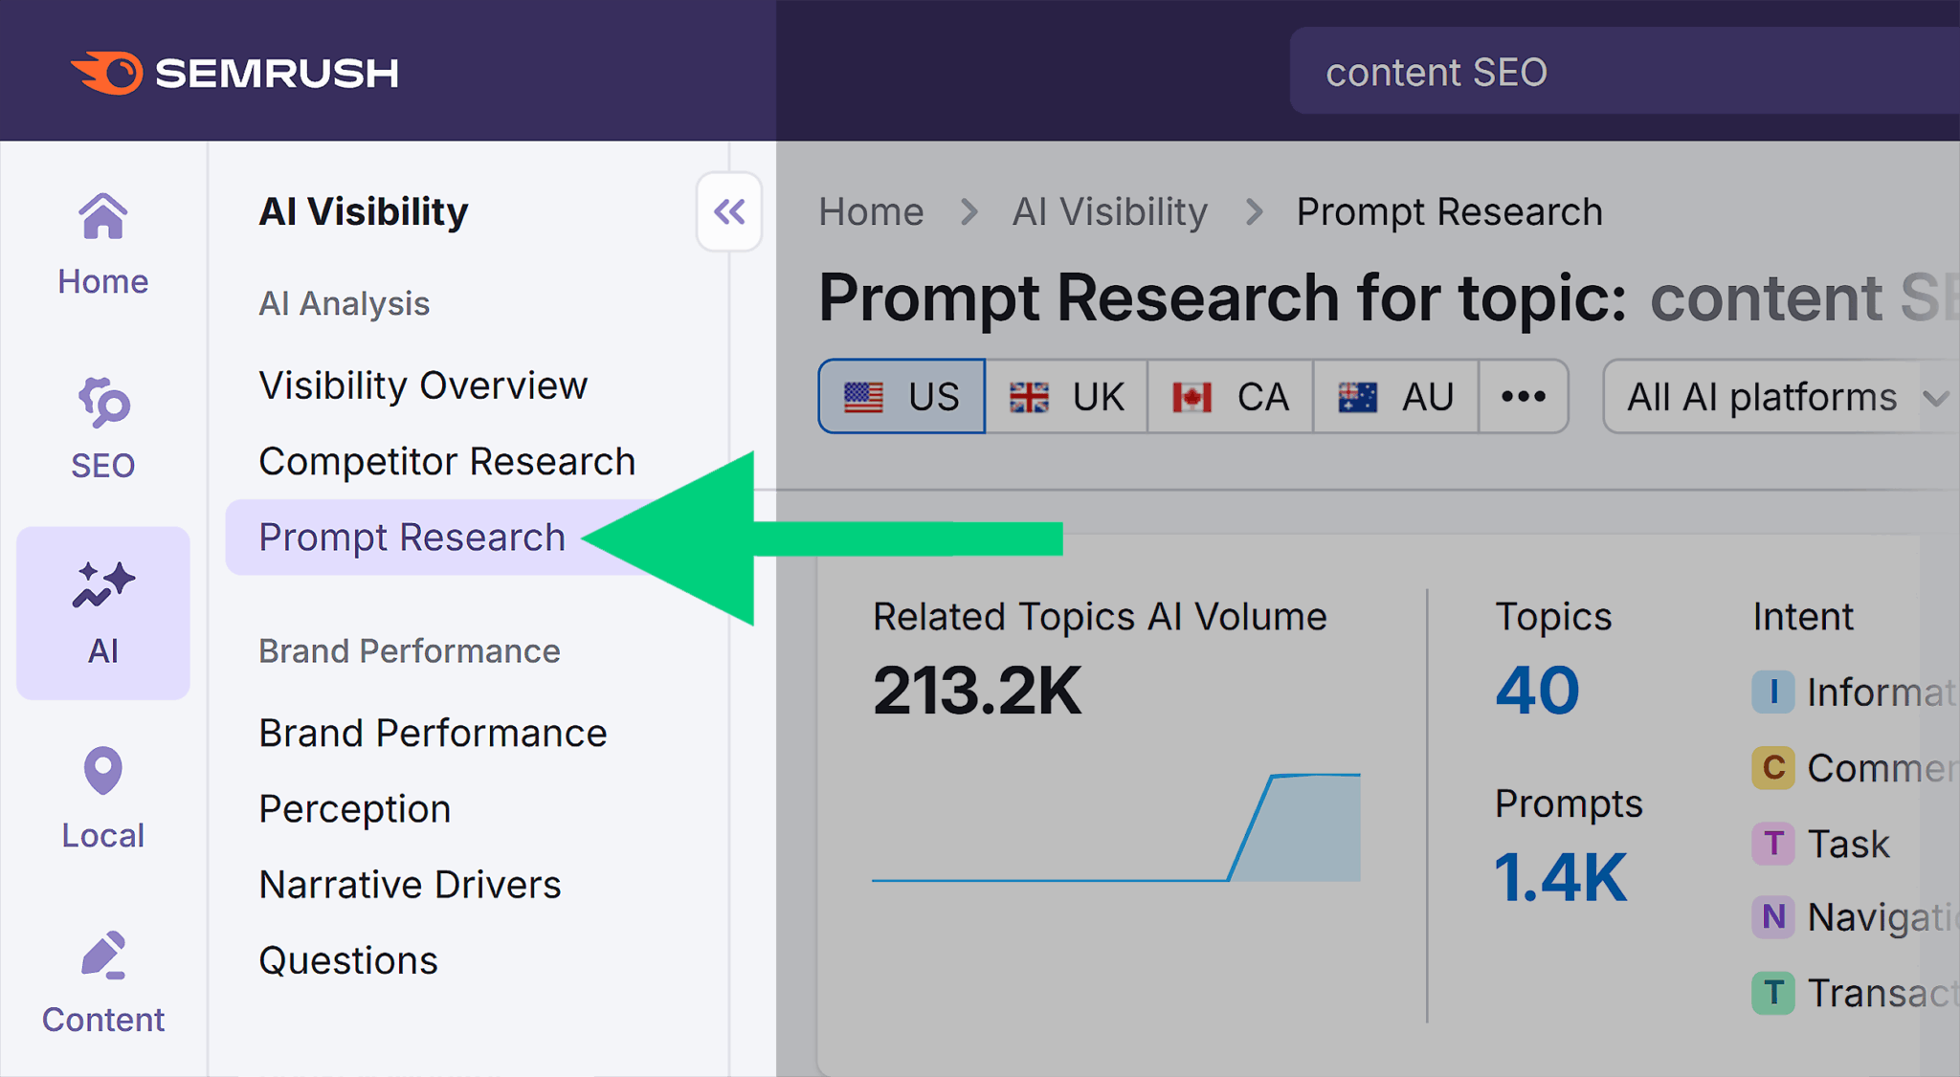
Task: Open the All AI platforms dropdown
Action: click(x=1782, y=396)
